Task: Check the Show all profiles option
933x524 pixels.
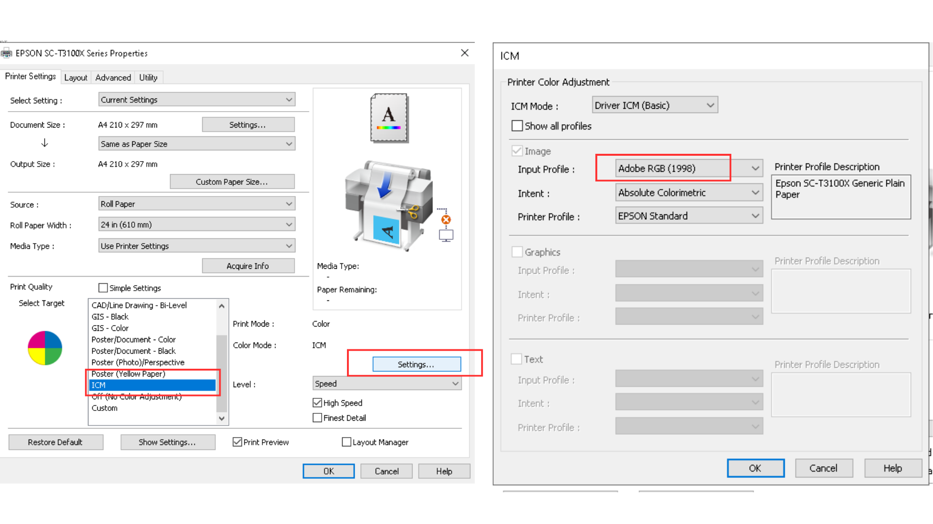Action: [517, 126]
